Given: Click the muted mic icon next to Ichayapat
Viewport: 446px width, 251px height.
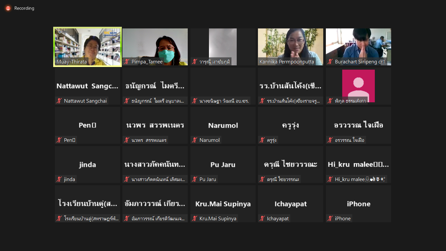Looking at the screenshot, I should click(x=262, y=219).
